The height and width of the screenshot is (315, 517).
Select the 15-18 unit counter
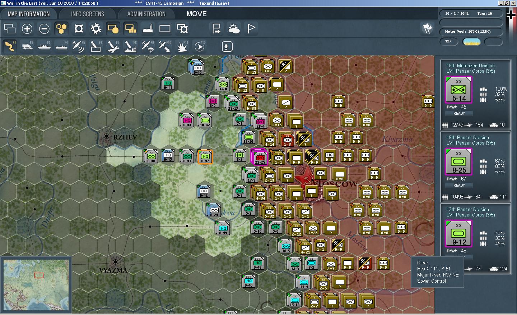[x=294, y=300]
